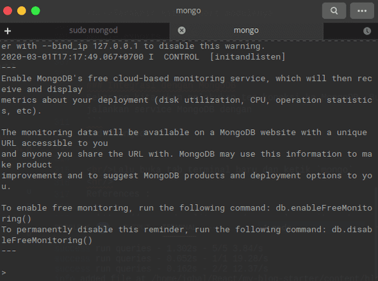Select the mongo tab
The width and height of the screenshot is (378, 281).
coord(246,30)
